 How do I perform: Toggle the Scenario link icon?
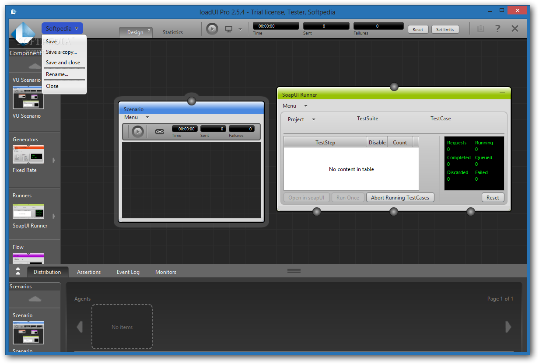click(160, 131)
